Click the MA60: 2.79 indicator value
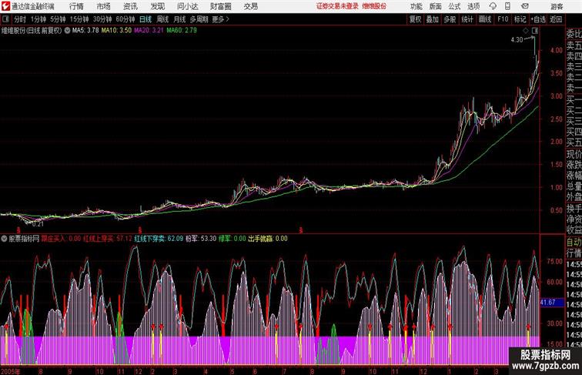Screen dimensions: 582x375 (x=182, y=31)
